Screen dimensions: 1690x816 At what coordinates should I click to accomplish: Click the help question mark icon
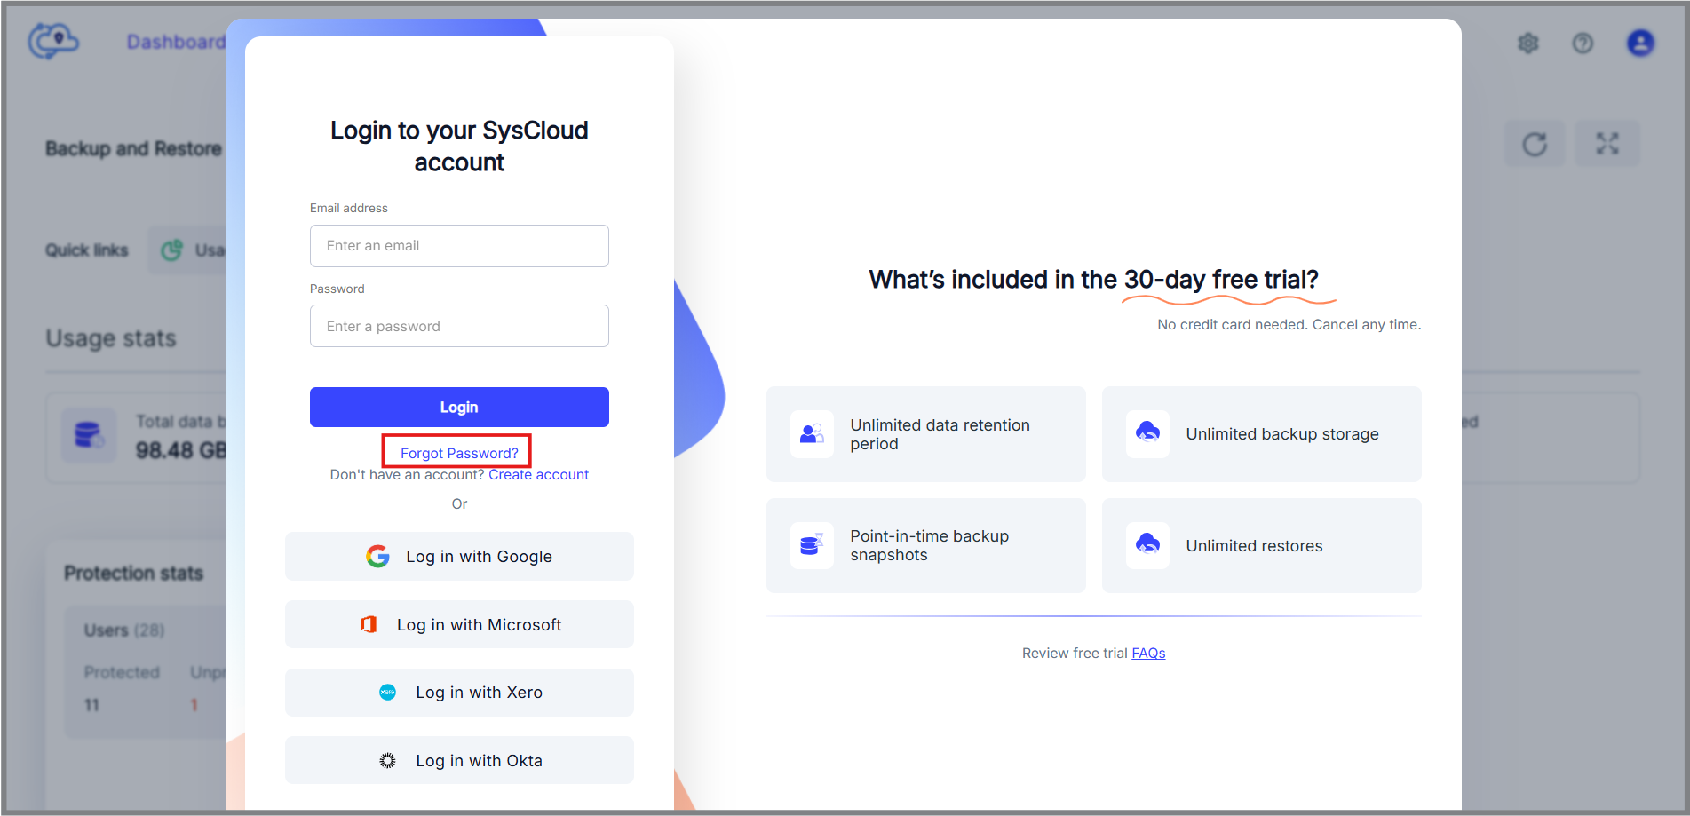point(1583,43)
